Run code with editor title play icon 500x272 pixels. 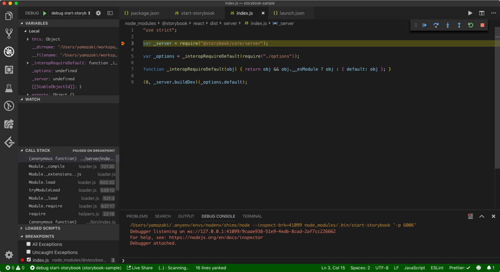coord(470,13)
